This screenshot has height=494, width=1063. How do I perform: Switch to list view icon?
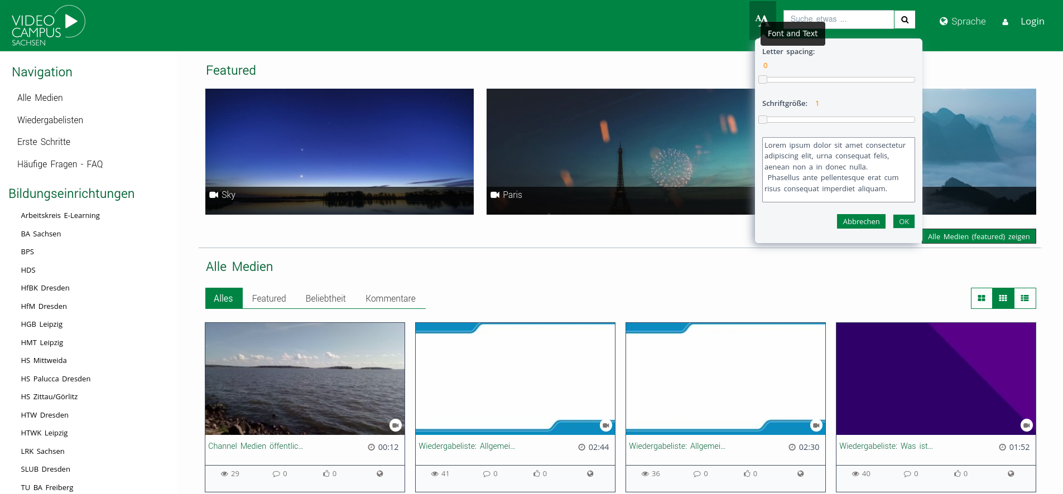(1024, 298)
